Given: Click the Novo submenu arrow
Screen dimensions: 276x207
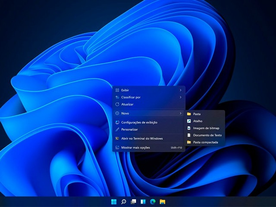Looking at the screenshot, I should [x=180, y=113].
